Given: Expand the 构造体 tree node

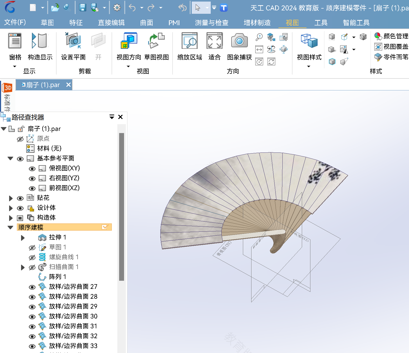Looking at the screenshot, I should [x=11, y=218].
